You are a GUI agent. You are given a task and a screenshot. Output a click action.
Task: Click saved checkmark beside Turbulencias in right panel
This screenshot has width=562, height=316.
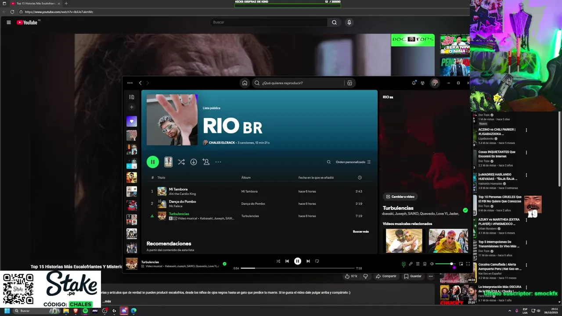pyautogui.click(x=465, y=210)
